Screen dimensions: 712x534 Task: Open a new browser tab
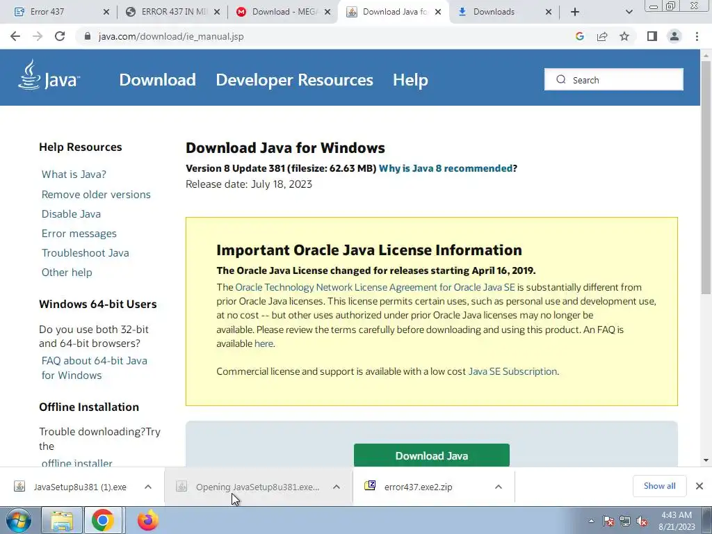575,12
